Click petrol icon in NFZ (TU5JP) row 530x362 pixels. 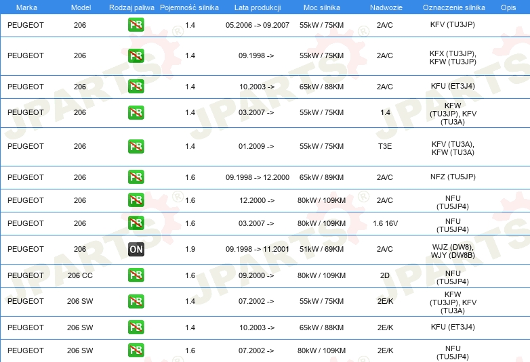[x=136, y=177]
